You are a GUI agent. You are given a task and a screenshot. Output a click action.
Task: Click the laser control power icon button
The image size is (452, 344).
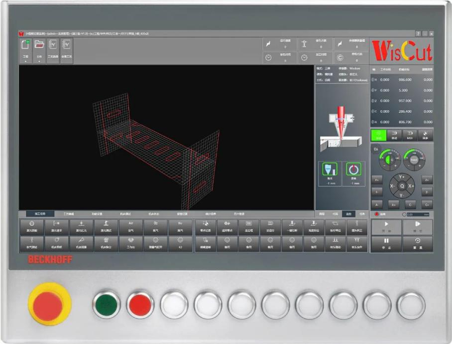pos(32,227)
